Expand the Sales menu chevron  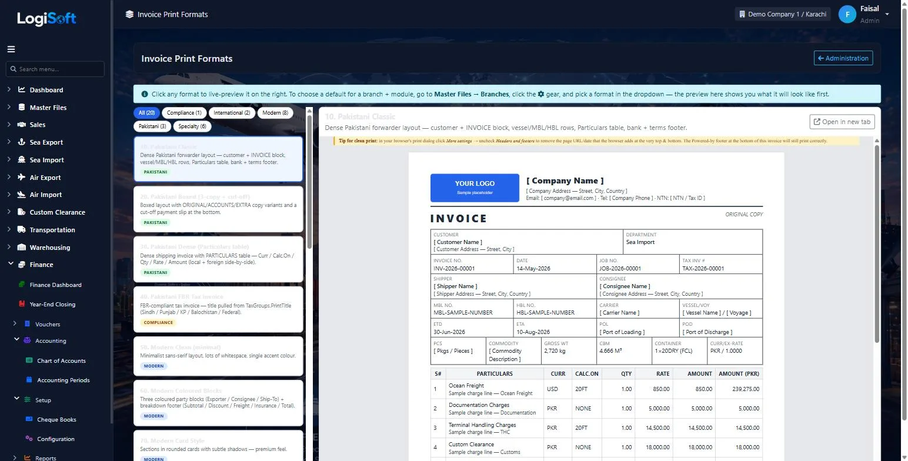click(x=9, y=125)
